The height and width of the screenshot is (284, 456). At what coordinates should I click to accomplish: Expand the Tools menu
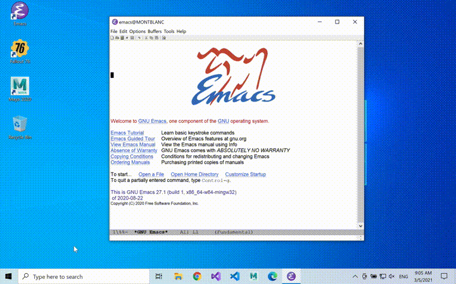[169, 31]
